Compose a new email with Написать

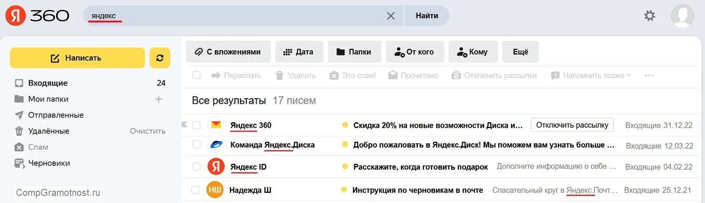click(x=77, y=58)
